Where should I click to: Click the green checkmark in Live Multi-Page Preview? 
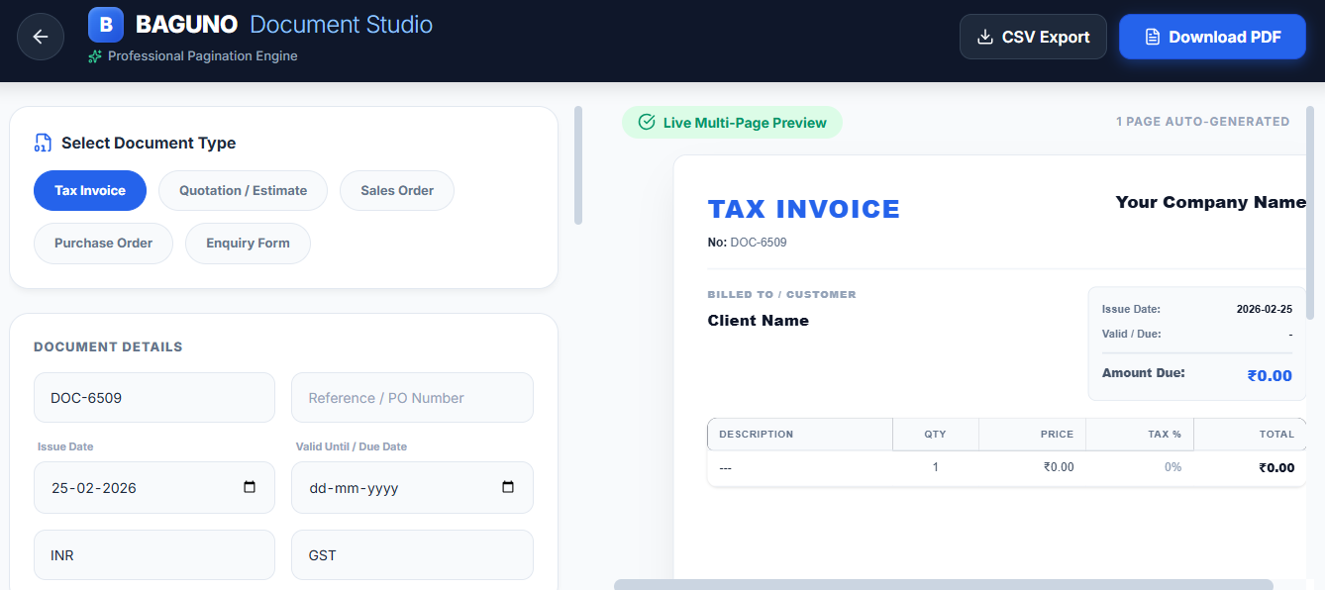point(647,122)
